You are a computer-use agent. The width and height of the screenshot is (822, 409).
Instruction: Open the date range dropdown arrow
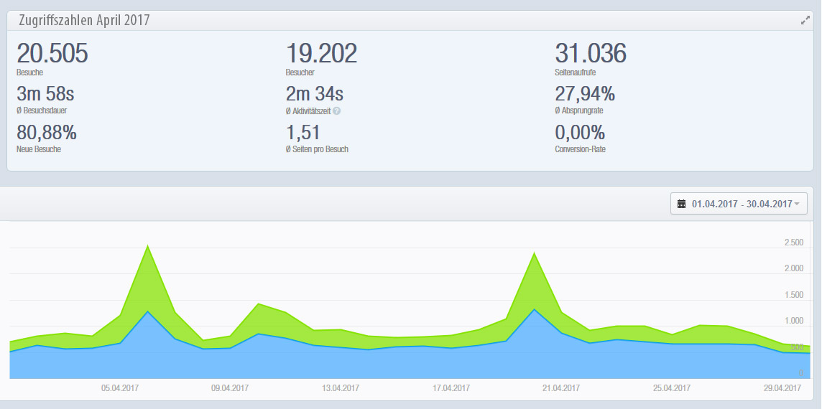pyautogui.click(x=797, y=204)
